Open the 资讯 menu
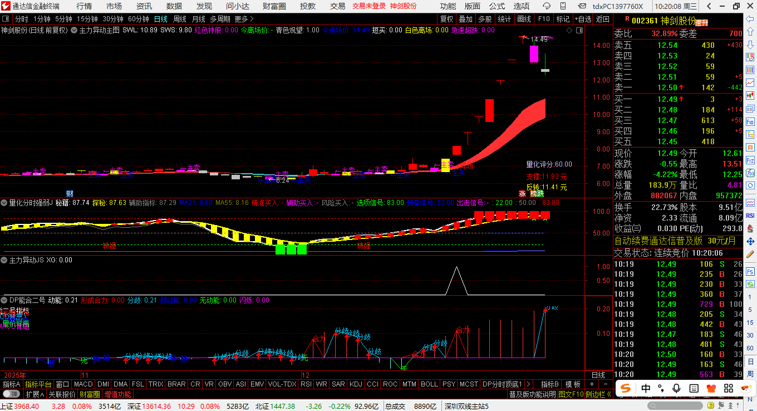This screenshot has width=757, height=411. click(144, 6)
